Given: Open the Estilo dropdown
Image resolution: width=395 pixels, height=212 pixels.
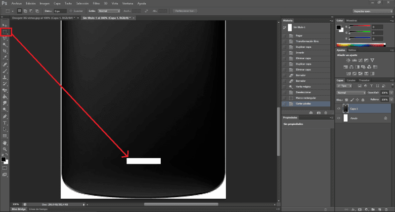Looking at the screenshot, I should pyautogui.click(x=109, y=11).
